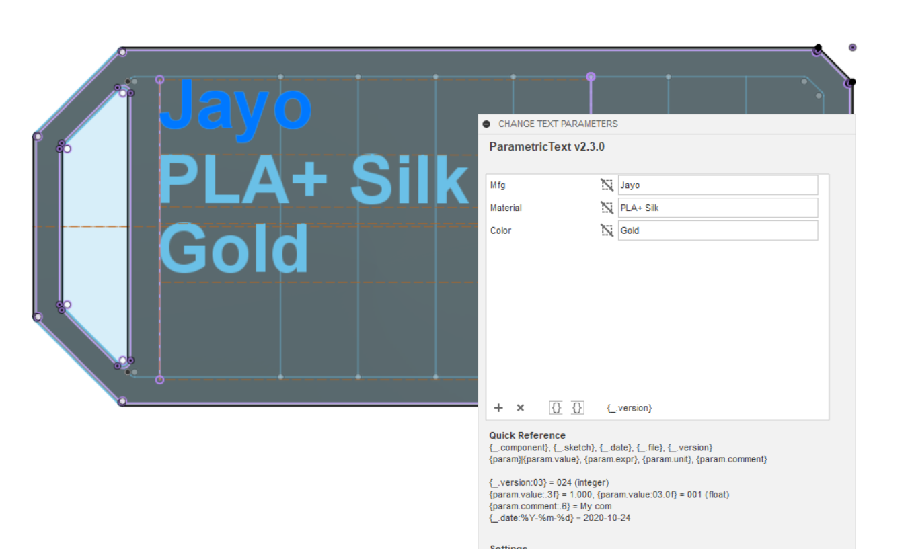Insert the {_.version} placeholder
910x549 pixels.
(630, 407)
